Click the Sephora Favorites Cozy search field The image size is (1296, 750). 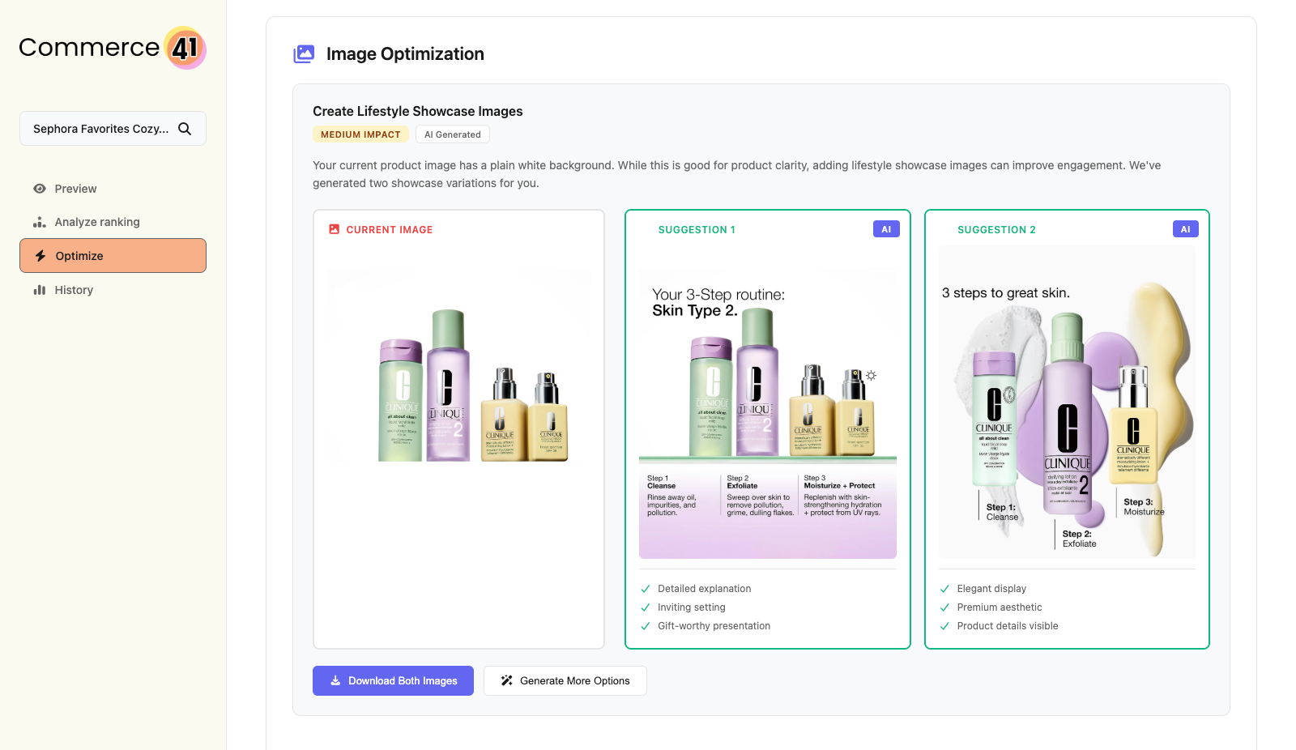click(x=101, y=128)
